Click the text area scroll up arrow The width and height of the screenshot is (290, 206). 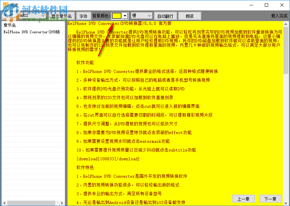coord(286,24)
